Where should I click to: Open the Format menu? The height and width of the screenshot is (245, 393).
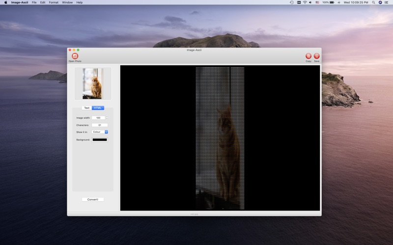click(54, 2)
